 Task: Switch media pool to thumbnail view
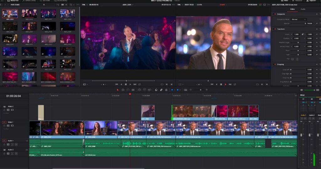coord(63,5)
